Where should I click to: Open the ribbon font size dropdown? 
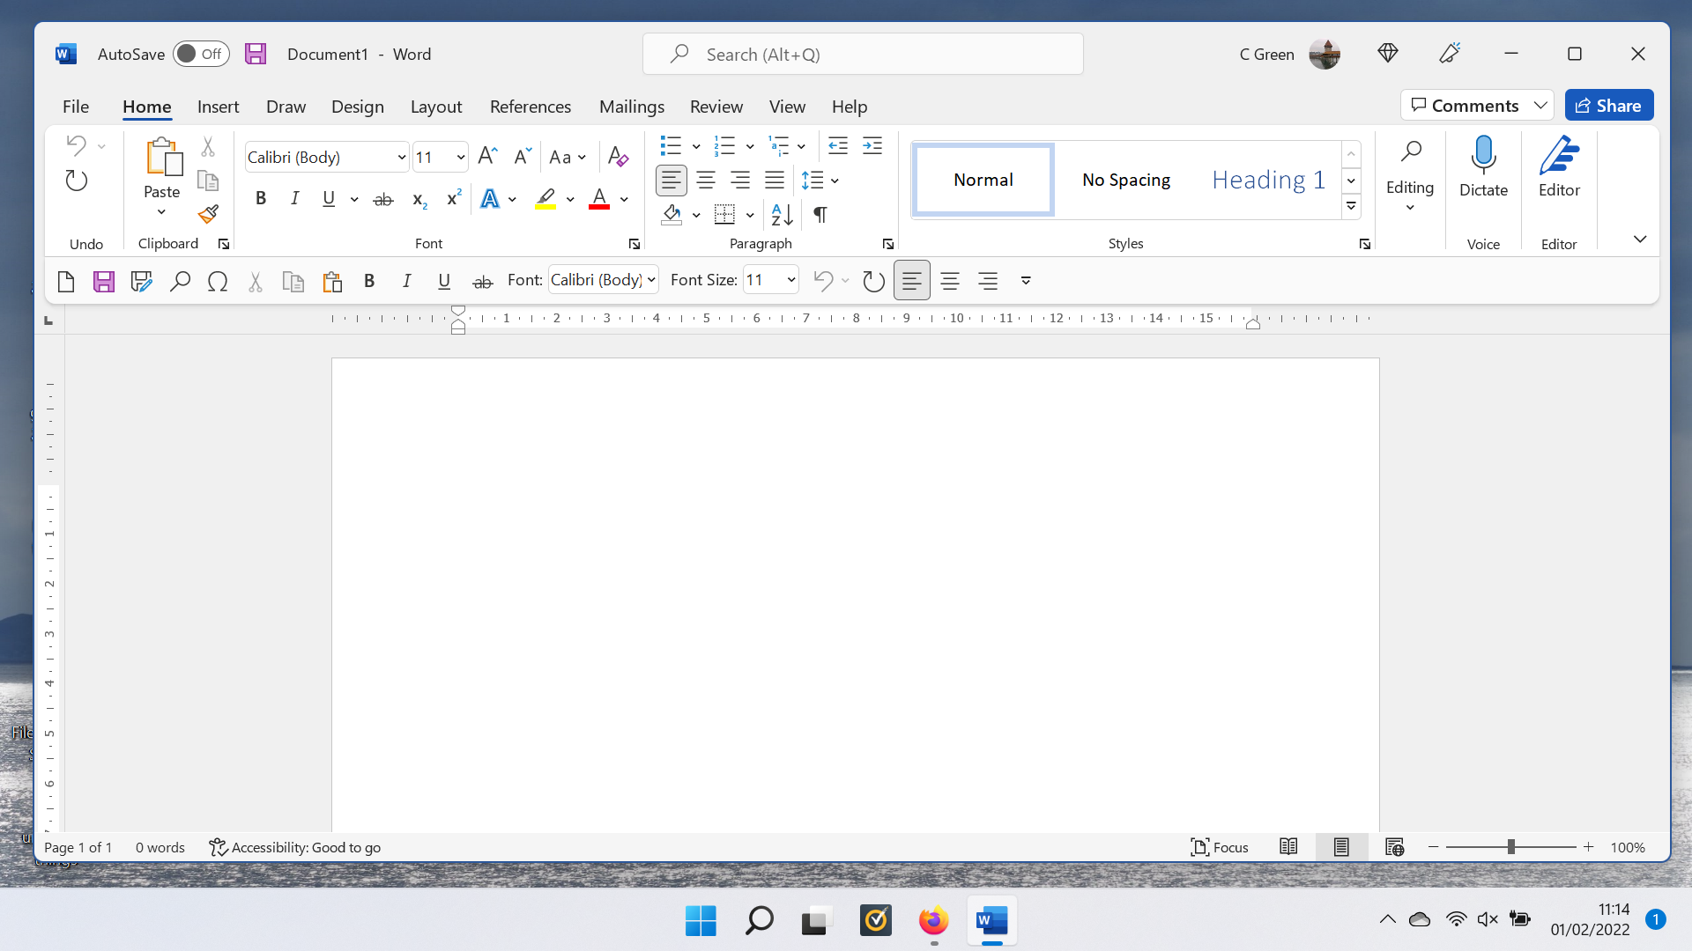pos(460,158)
